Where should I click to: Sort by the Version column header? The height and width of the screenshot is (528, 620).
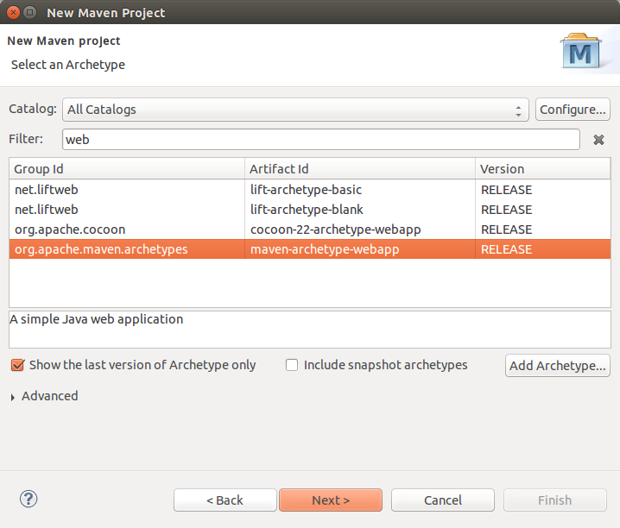(x=543, y=168)
